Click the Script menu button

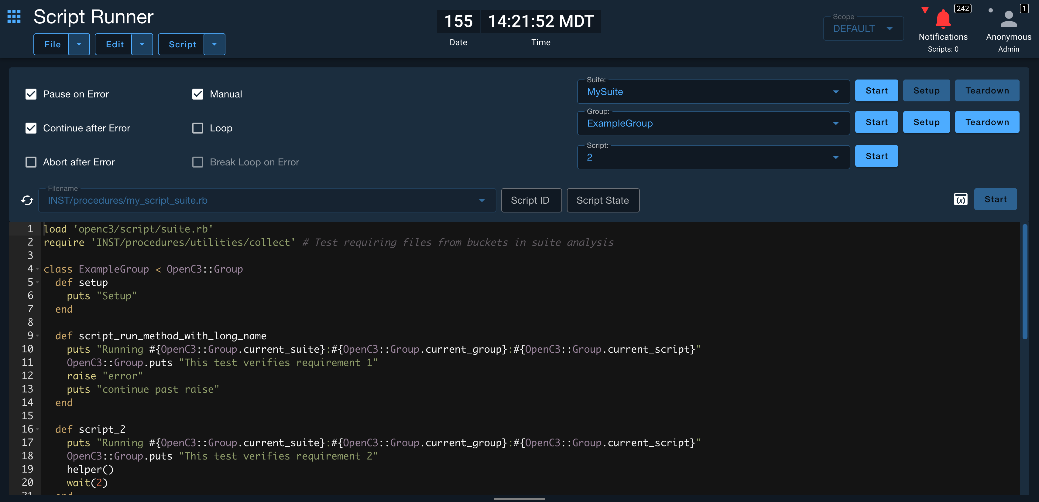[181, 44]
